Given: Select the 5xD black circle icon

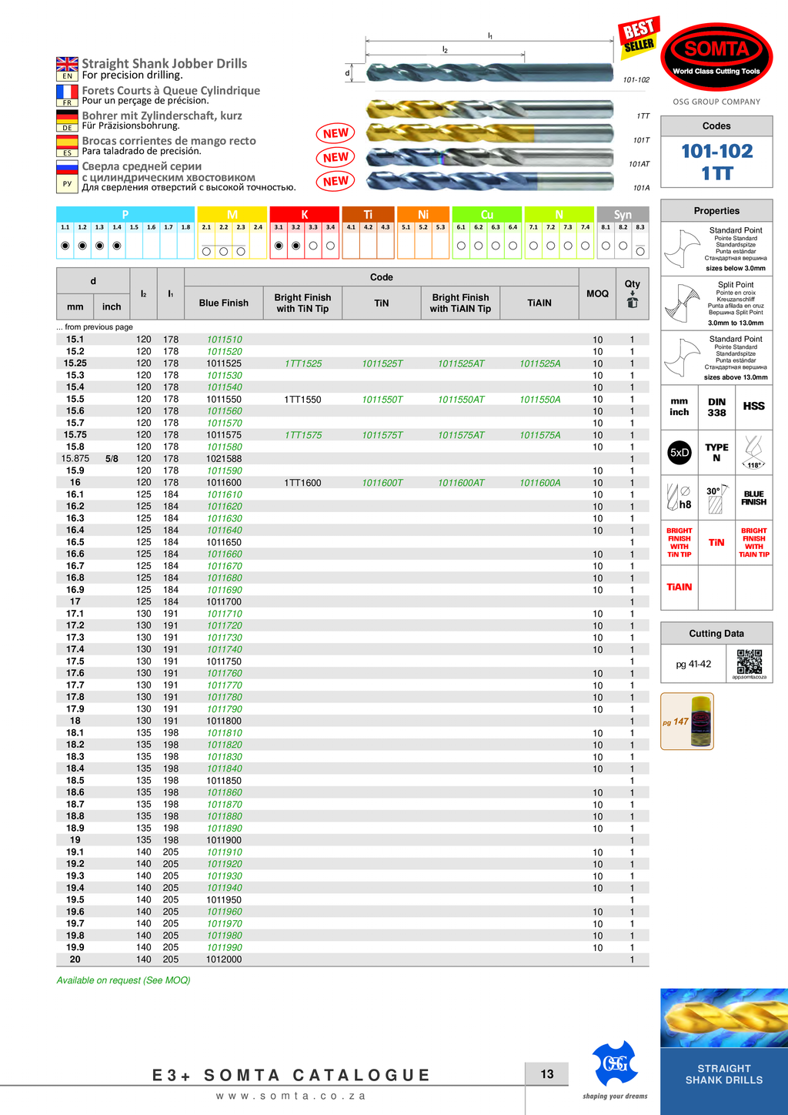Looking at the screenshot, I should (679, 452).
